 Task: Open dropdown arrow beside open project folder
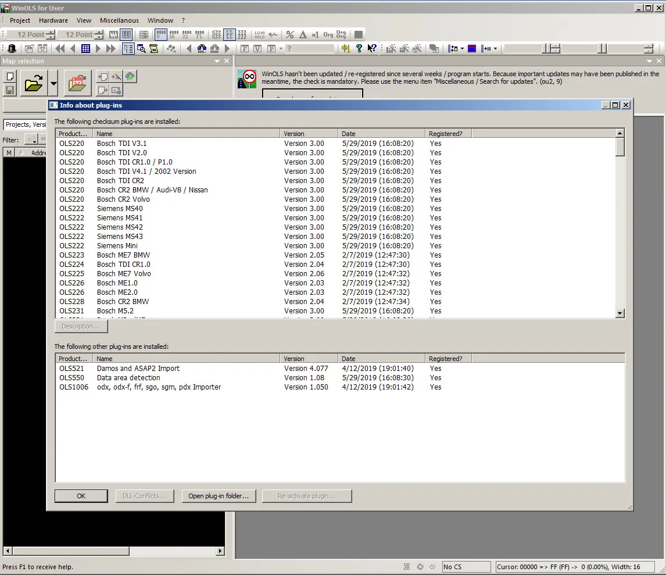(53, 83)
